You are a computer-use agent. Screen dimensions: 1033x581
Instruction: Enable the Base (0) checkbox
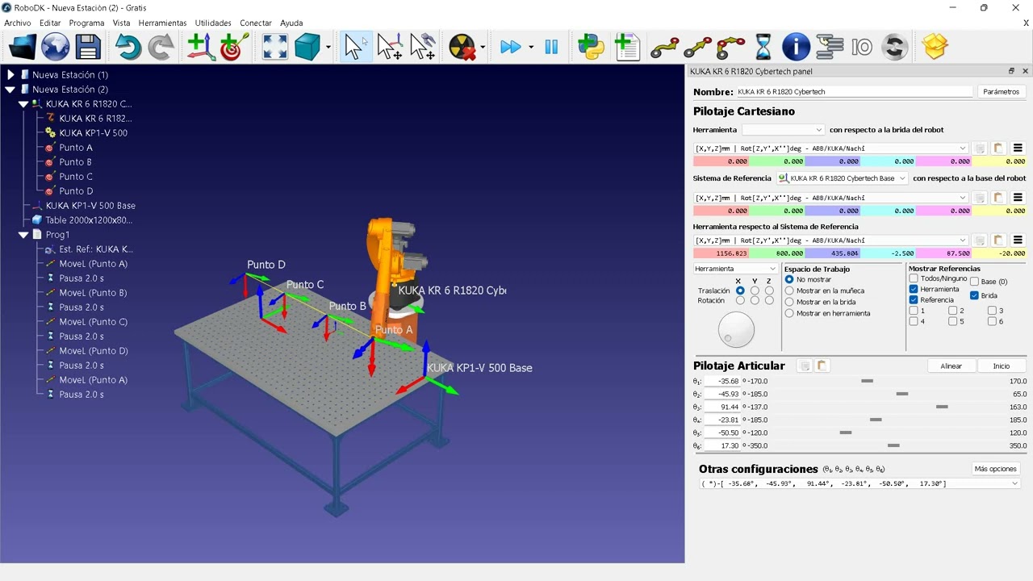974,282
